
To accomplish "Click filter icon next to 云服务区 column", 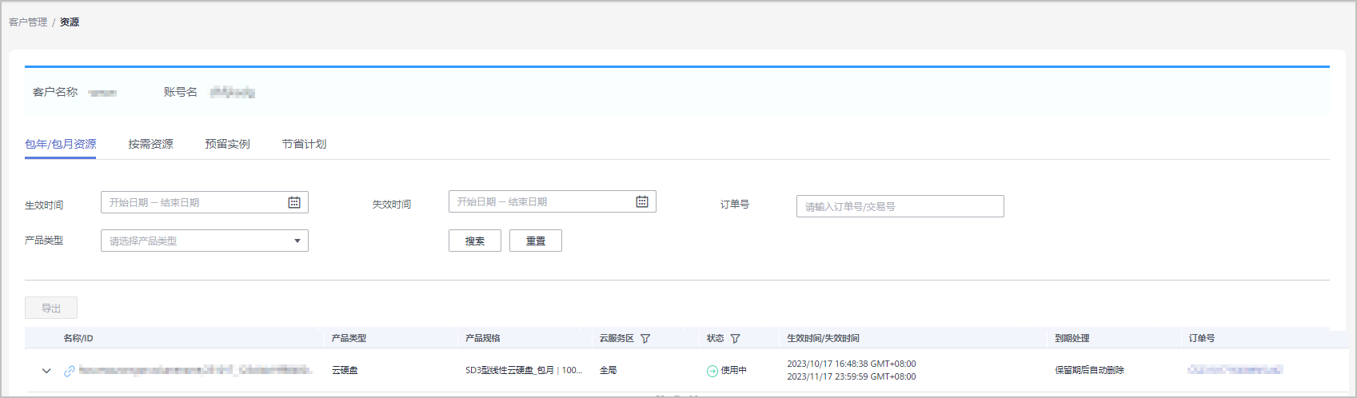I will [x=645, y=339].
